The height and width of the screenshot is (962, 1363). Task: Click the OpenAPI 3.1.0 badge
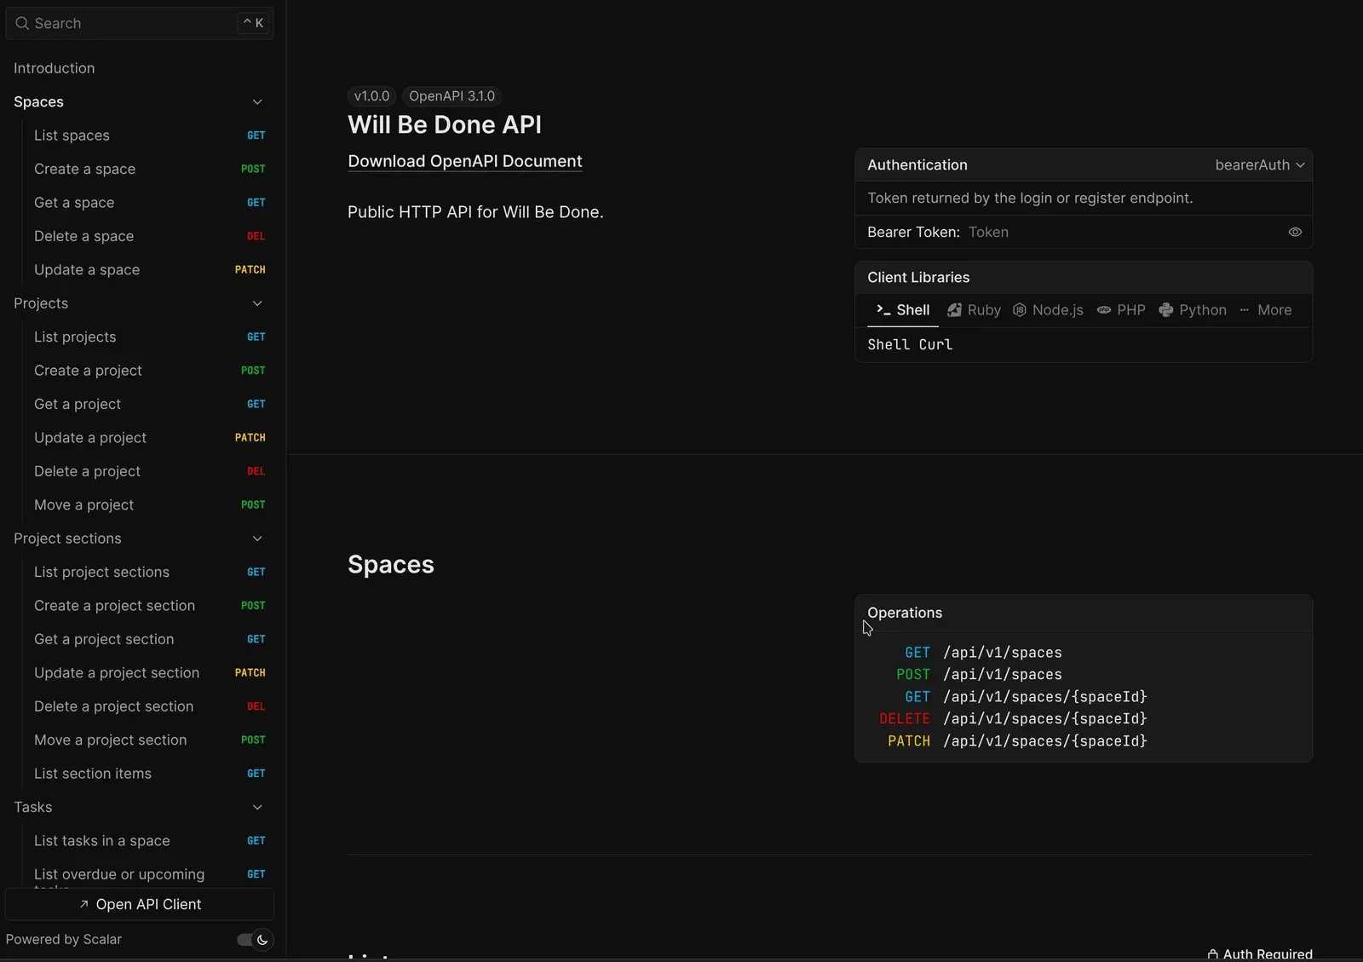(451, 96)
